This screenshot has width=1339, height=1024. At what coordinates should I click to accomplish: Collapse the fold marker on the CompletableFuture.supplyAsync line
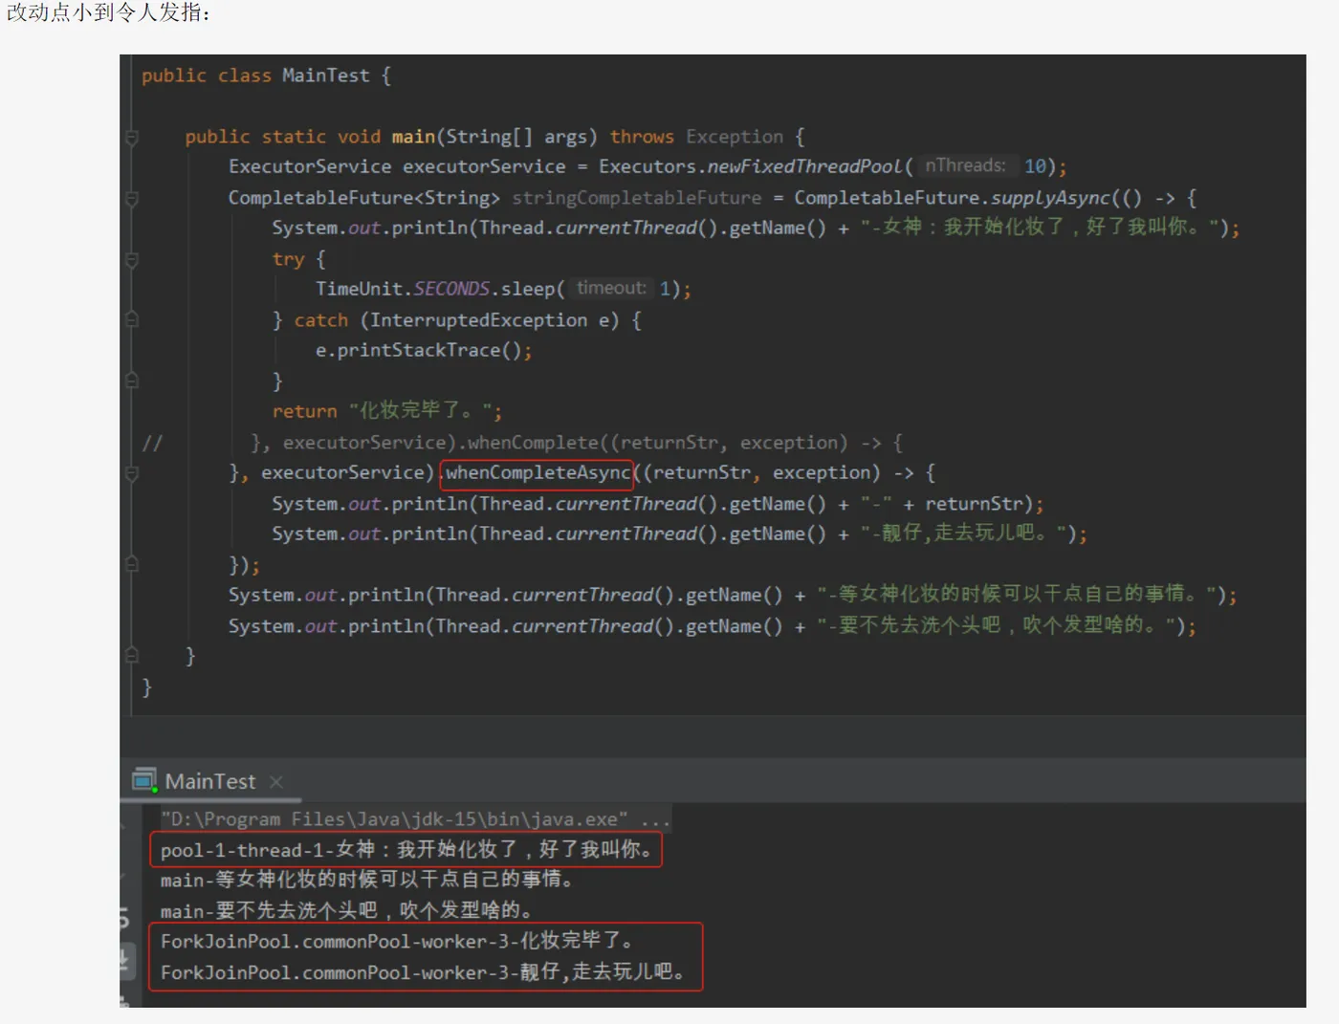(132, 199)
